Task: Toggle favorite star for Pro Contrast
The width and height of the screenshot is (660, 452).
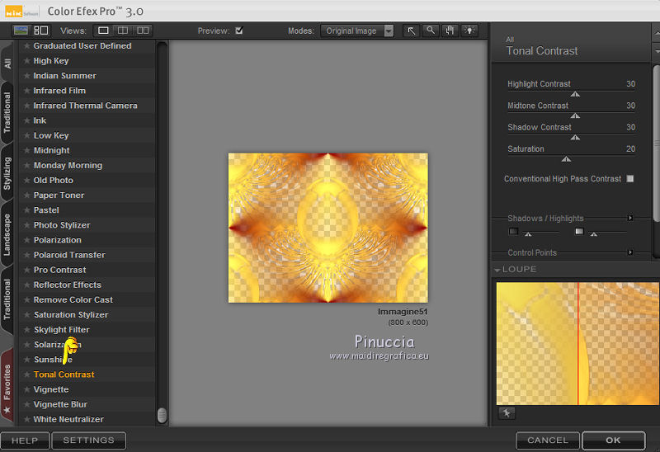Action: (27, 270)
